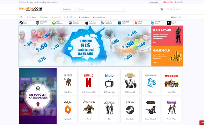Go to the Game Gold menu item
Screen dimensions: 204x125
tap(56, 17)
